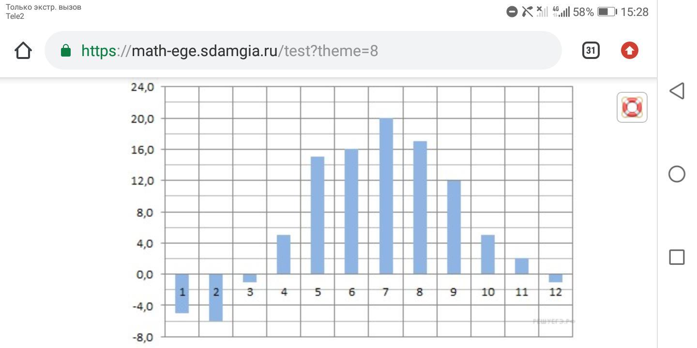Tap the Android home circle button
This screenshot has width=697, height=348.
(x=677, y=174)
